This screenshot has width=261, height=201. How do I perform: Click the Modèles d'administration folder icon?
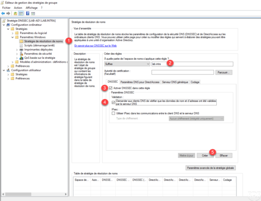pos(17,62)
